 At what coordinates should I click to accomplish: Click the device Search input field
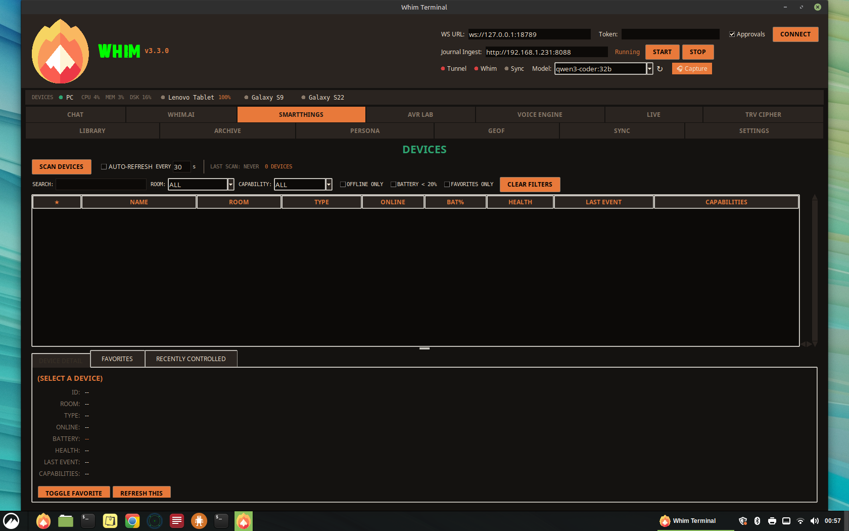tap(101, 185)
